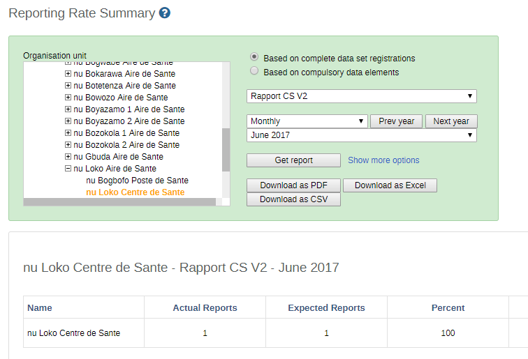Click the Next year button
The height and width of the screenshot is (359, 528).
(x=451, y=121)
